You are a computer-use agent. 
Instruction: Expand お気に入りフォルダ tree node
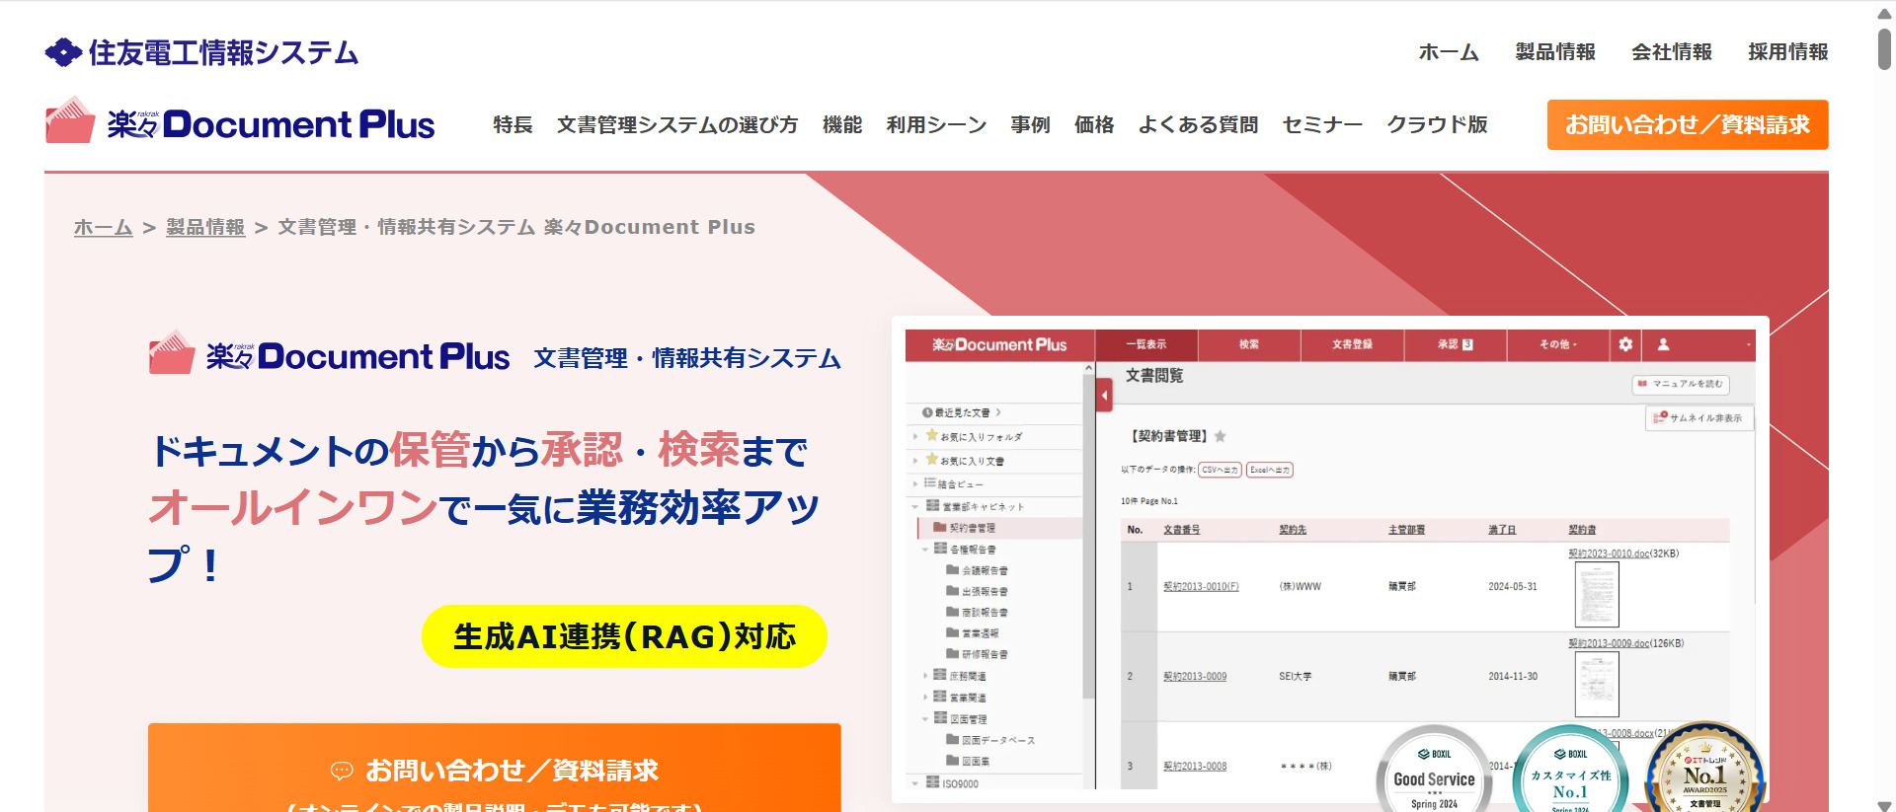915,436
